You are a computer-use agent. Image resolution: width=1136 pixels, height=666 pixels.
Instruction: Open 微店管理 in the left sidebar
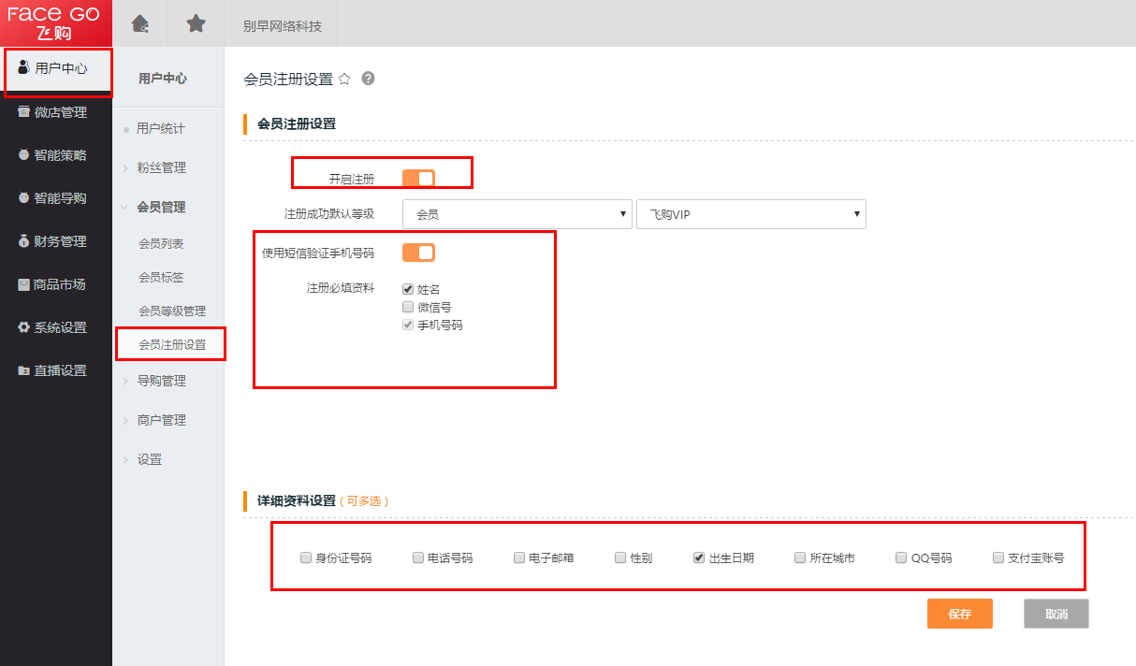click(x=56, y=112)
